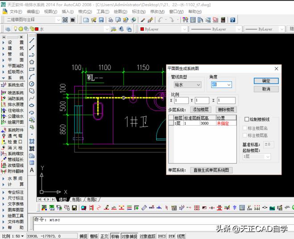The width and height of the screenshot is (294, 239).
Task: Click the 系统生成 tool in sidebar
Action: [15, 85]
